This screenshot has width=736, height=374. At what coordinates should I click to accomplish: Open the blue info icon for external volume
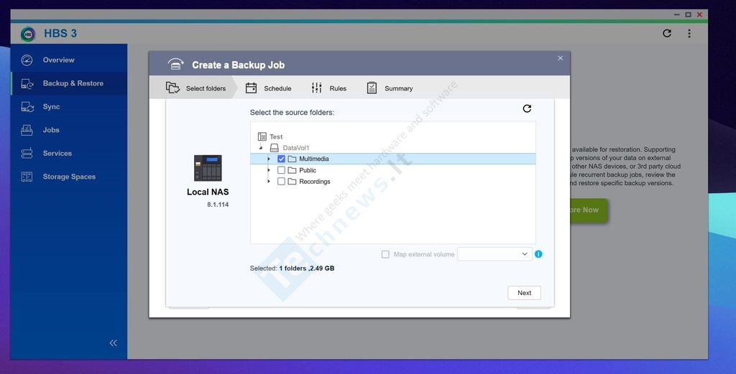pos(538,254)
